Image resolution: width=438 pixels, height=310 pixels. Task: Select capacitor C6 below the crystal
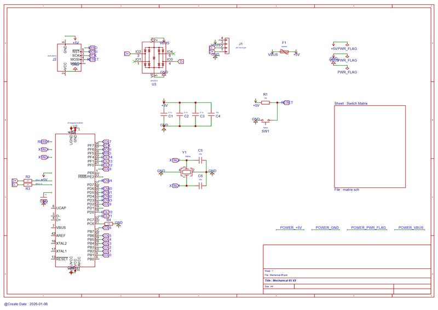[x=200, y=186]
